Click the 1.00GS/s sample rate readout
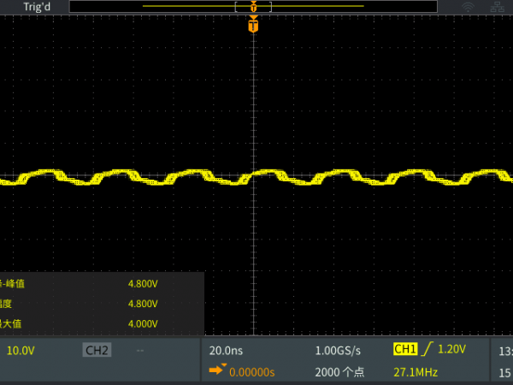Viewport: 513px width, 385px height. [x=338, y=351]
